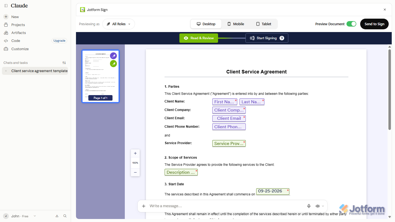Click the Client Service Agreement heading
The height and width of the screenshot is (222, 395).
256,72
